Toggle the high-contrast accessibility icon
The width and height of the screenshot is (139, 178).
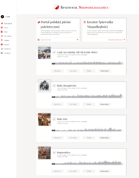pos(2,17)
